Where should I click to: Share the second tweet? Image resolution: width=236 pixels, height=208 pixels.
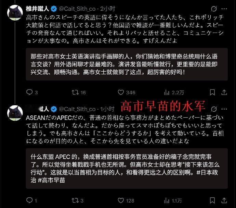click(224, 200)
